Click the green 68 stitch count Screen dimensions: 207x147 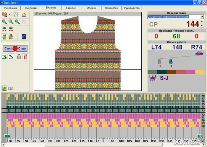(x=177, y=36)
